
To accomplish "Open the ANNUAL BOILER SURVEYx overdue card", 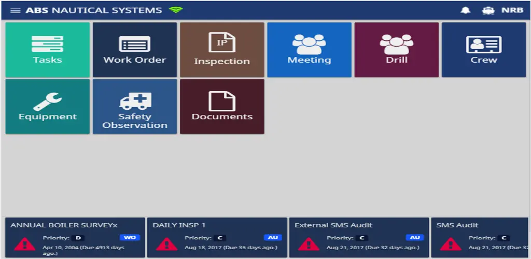I will (x=75, y=237).
